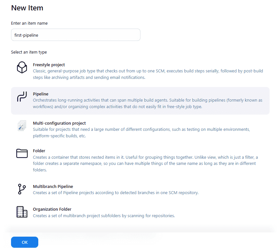Choose the Pipeline item type title
280x248 pixels.
click(41, 94)
